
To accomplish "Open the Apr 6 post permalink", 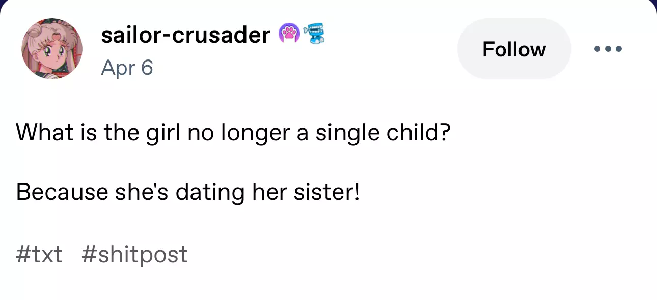I will (127, 67).
